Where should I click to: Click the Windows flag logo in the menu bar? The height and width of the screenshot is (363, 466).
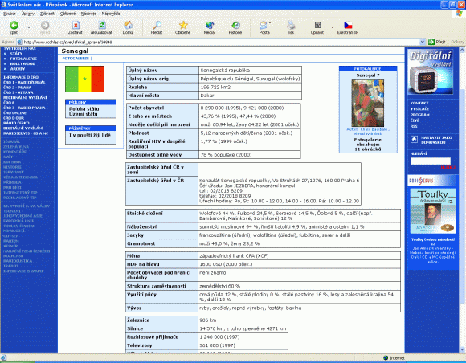[x=459, y=14]
